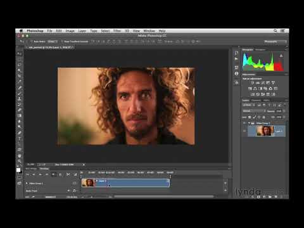
Task: Select the Zoom tool
Action: 20,161
